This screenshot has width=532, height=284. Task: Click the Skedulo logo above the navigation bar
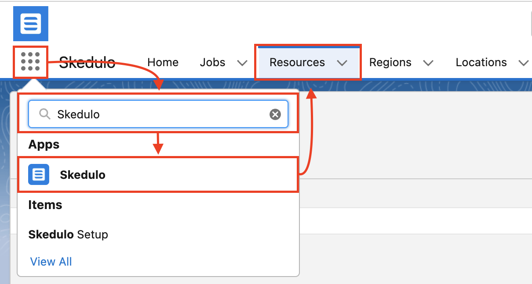point(31,24)
